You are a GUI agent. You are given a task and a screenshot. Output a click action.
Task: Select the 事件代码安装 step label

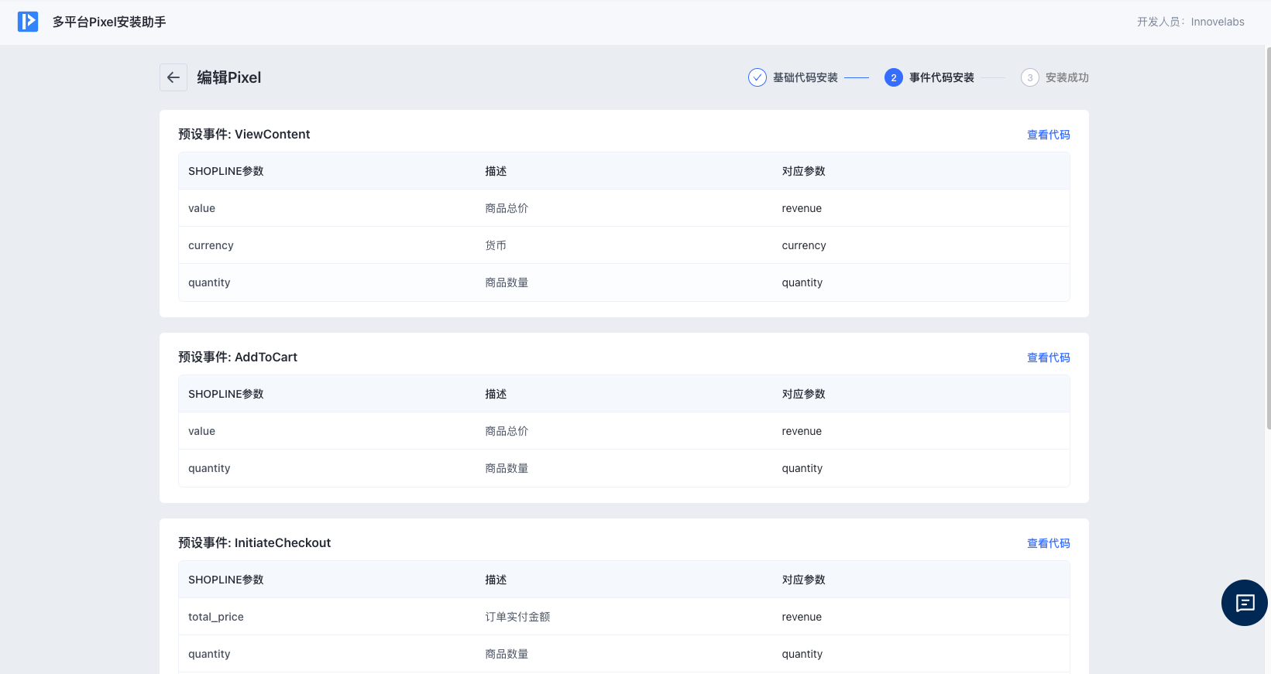pos(942,77)
